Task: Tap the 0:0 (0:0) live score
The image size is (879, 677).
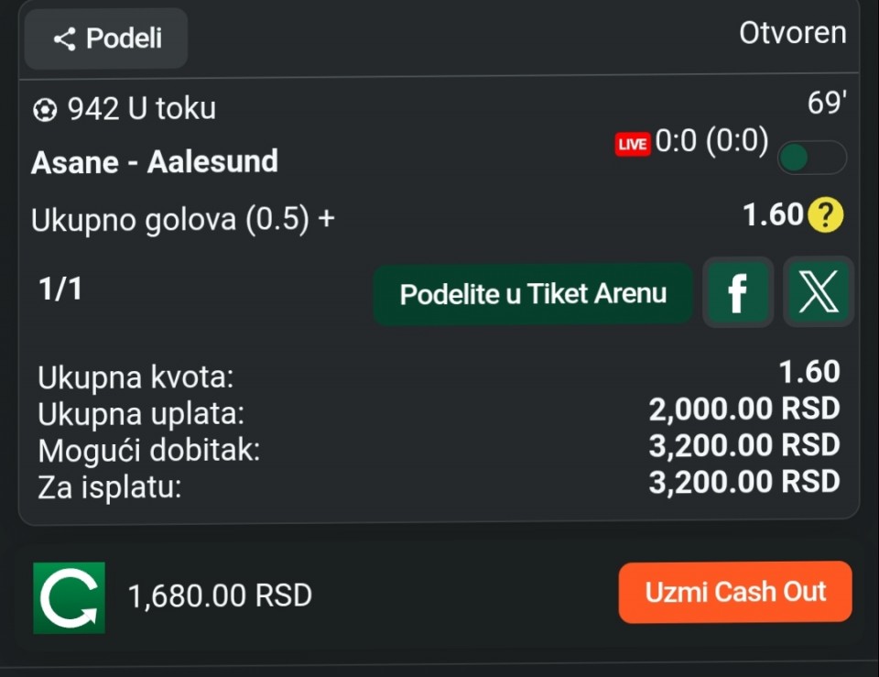Action: 711,142
